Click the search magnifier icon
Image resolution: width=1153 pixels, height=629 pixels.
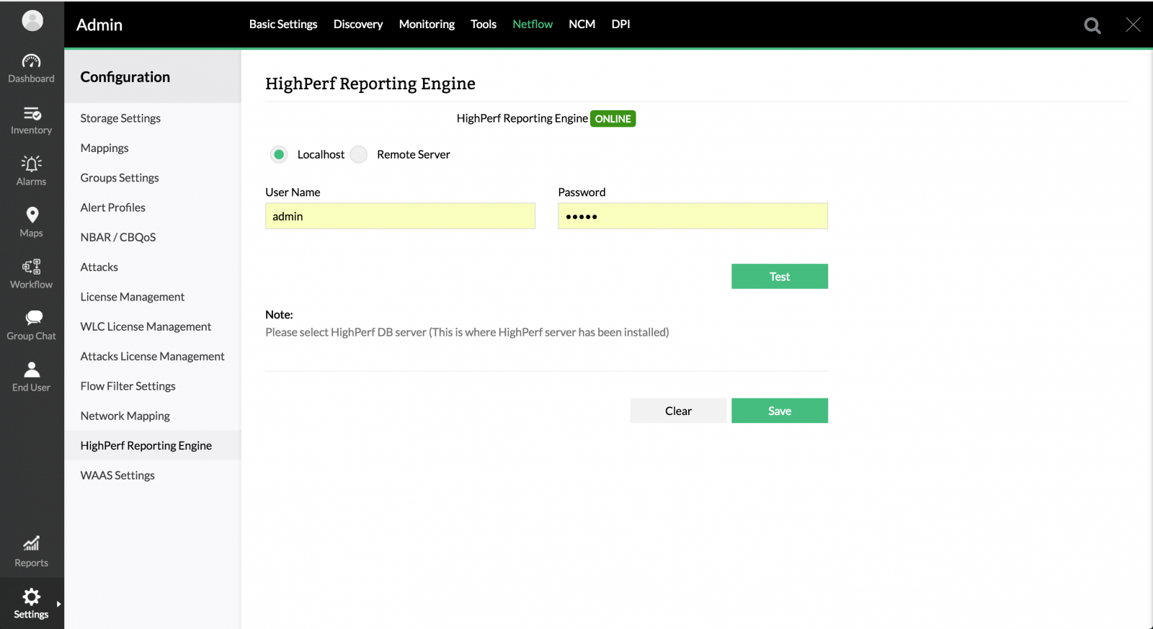(x=1092, y=26)
